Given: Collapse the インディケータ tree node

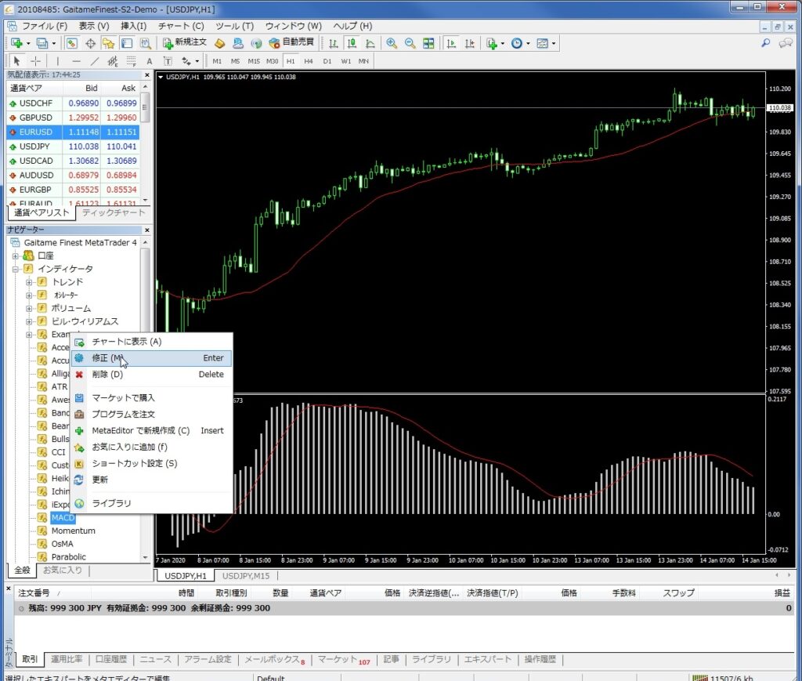Looking at the screenshot, I should (x=16, y=269).
